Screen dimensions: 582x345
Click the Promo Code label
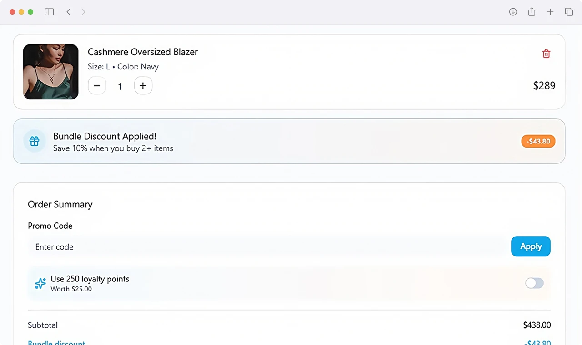pyautogui.click(x=50, y=226)
